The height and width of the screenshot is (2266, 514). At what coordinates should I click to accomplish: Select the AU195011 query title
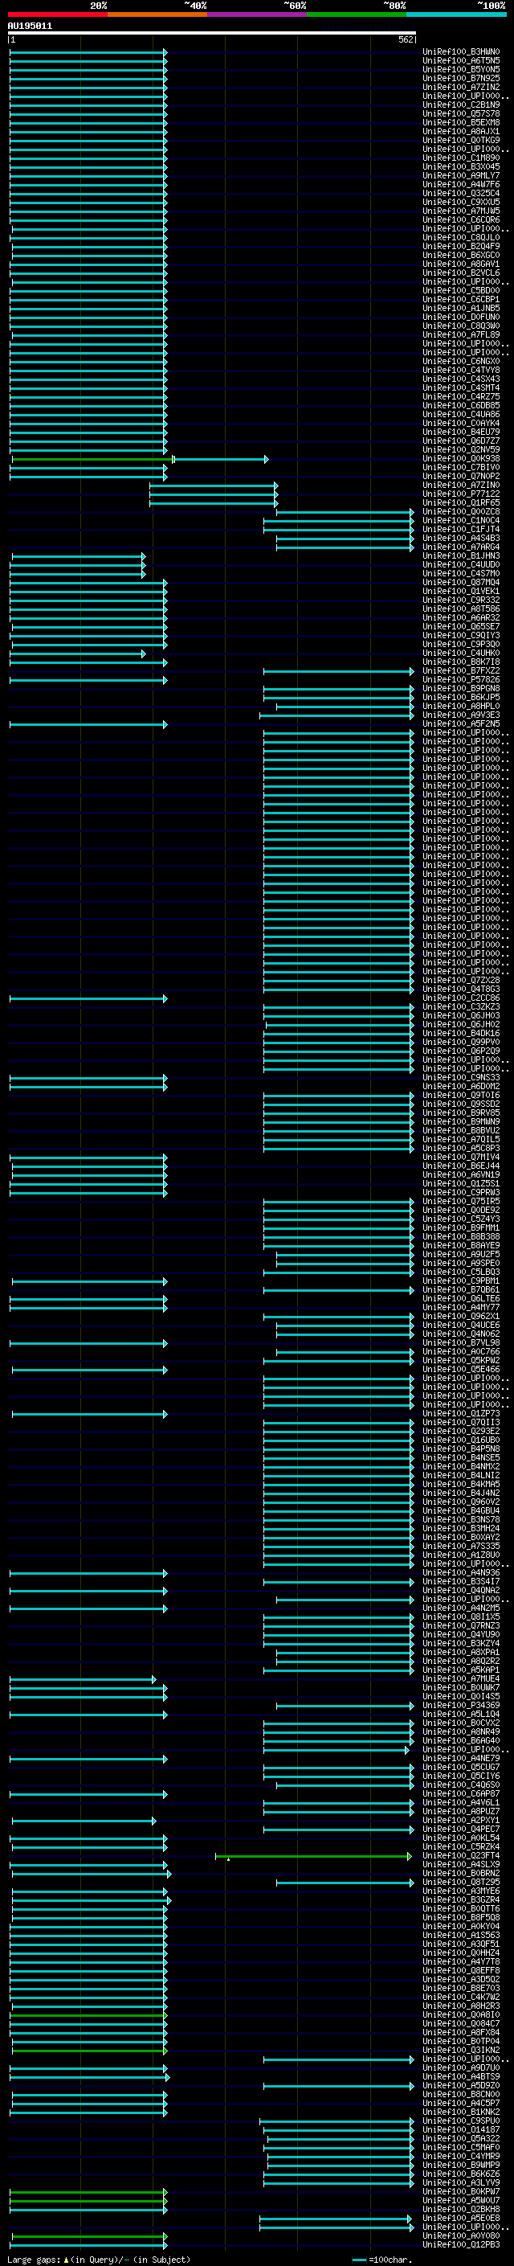(30, 26)
